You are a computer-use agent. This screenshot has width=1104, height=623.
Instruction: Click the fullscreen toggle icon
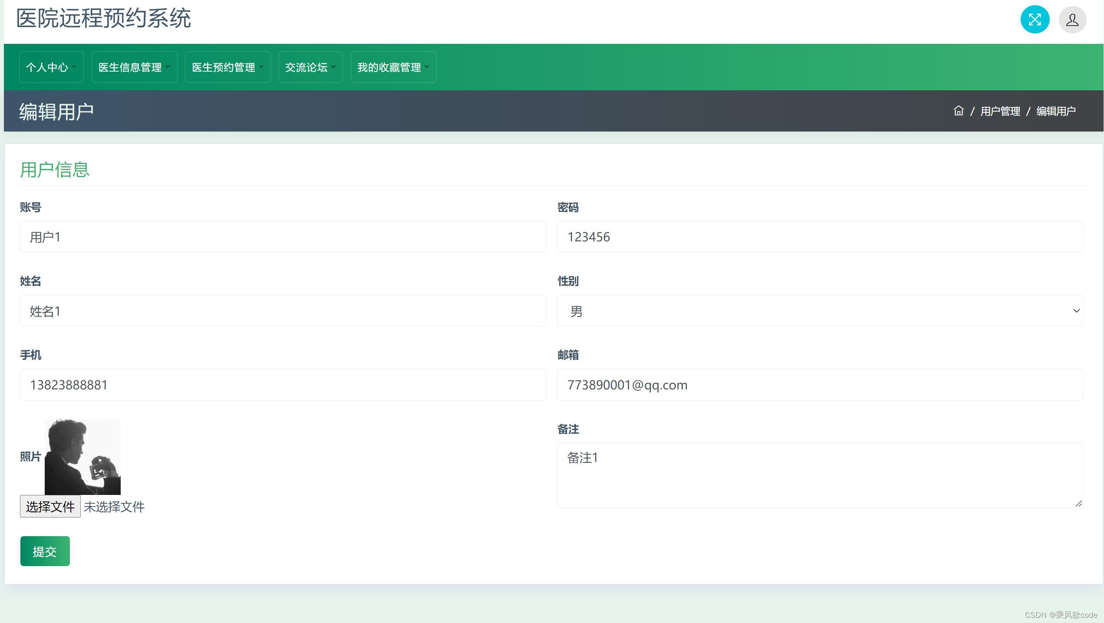(1035, 20)
